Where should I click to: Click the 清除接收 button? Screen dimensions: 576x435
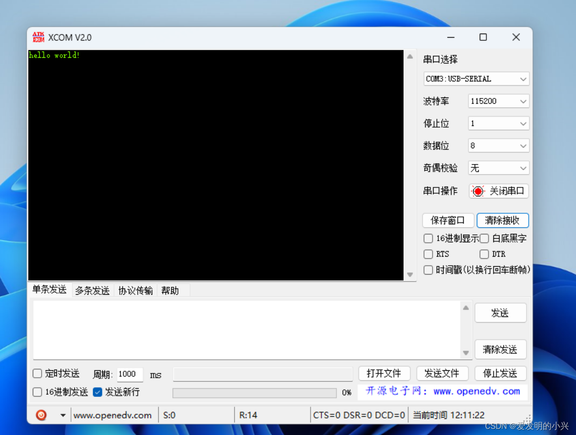503,220
